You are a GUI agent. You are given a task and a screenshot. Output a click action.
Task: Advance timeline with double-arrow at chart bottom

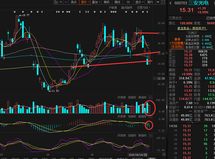164,155
